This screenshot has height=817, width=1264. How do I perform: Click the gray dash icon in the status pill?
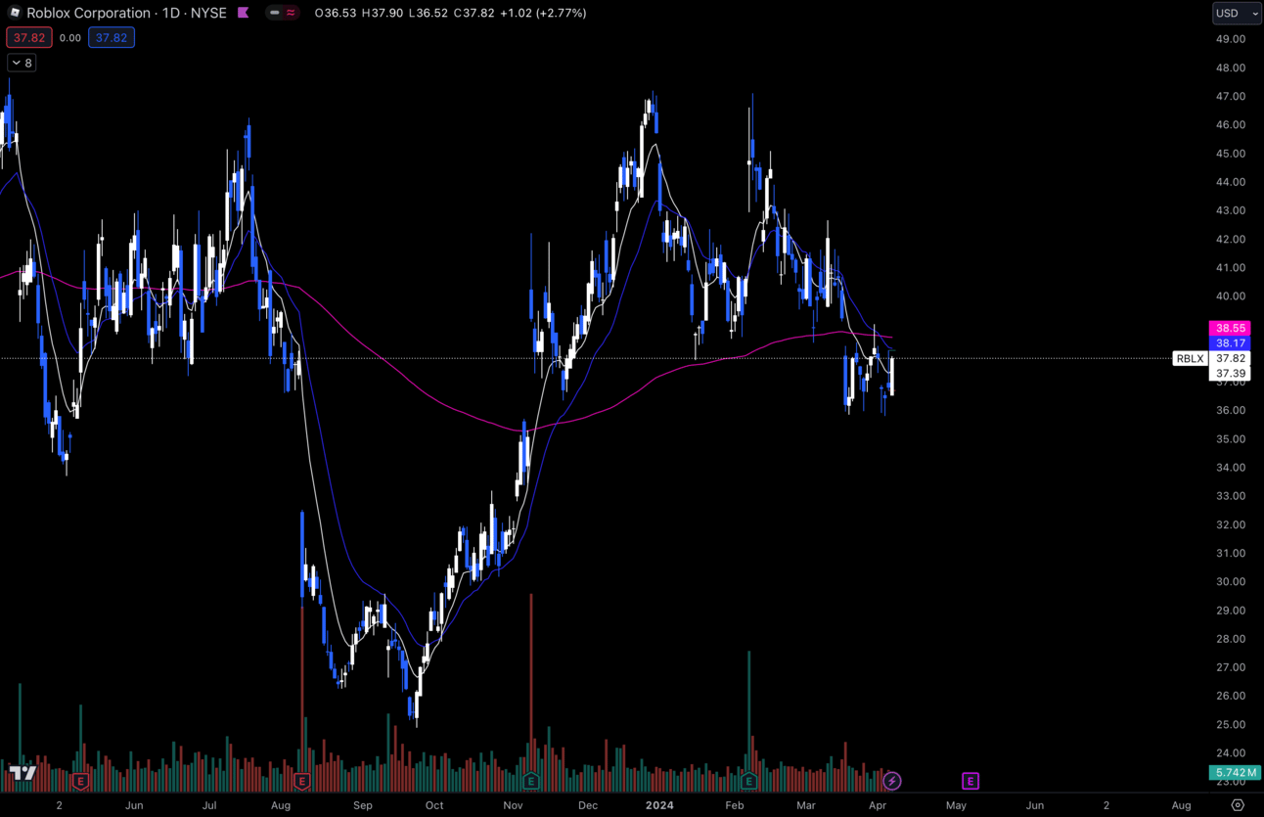pos(275,13)
